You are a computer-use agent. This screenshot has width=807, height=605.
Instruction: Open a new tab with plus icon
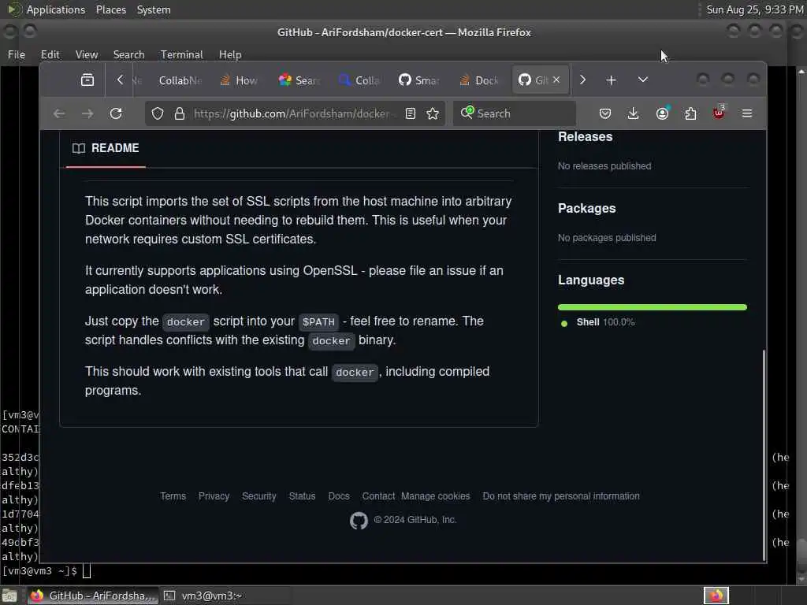click(611, 80)
